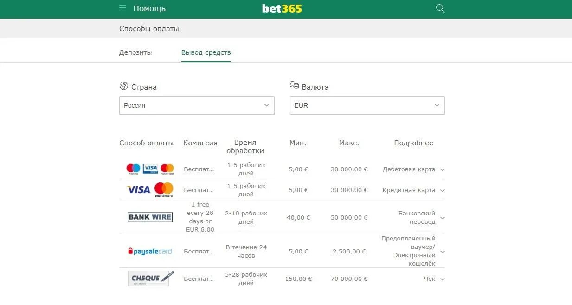Click the Бесплат... fee in paysafecard row

[x=199, y=252]
